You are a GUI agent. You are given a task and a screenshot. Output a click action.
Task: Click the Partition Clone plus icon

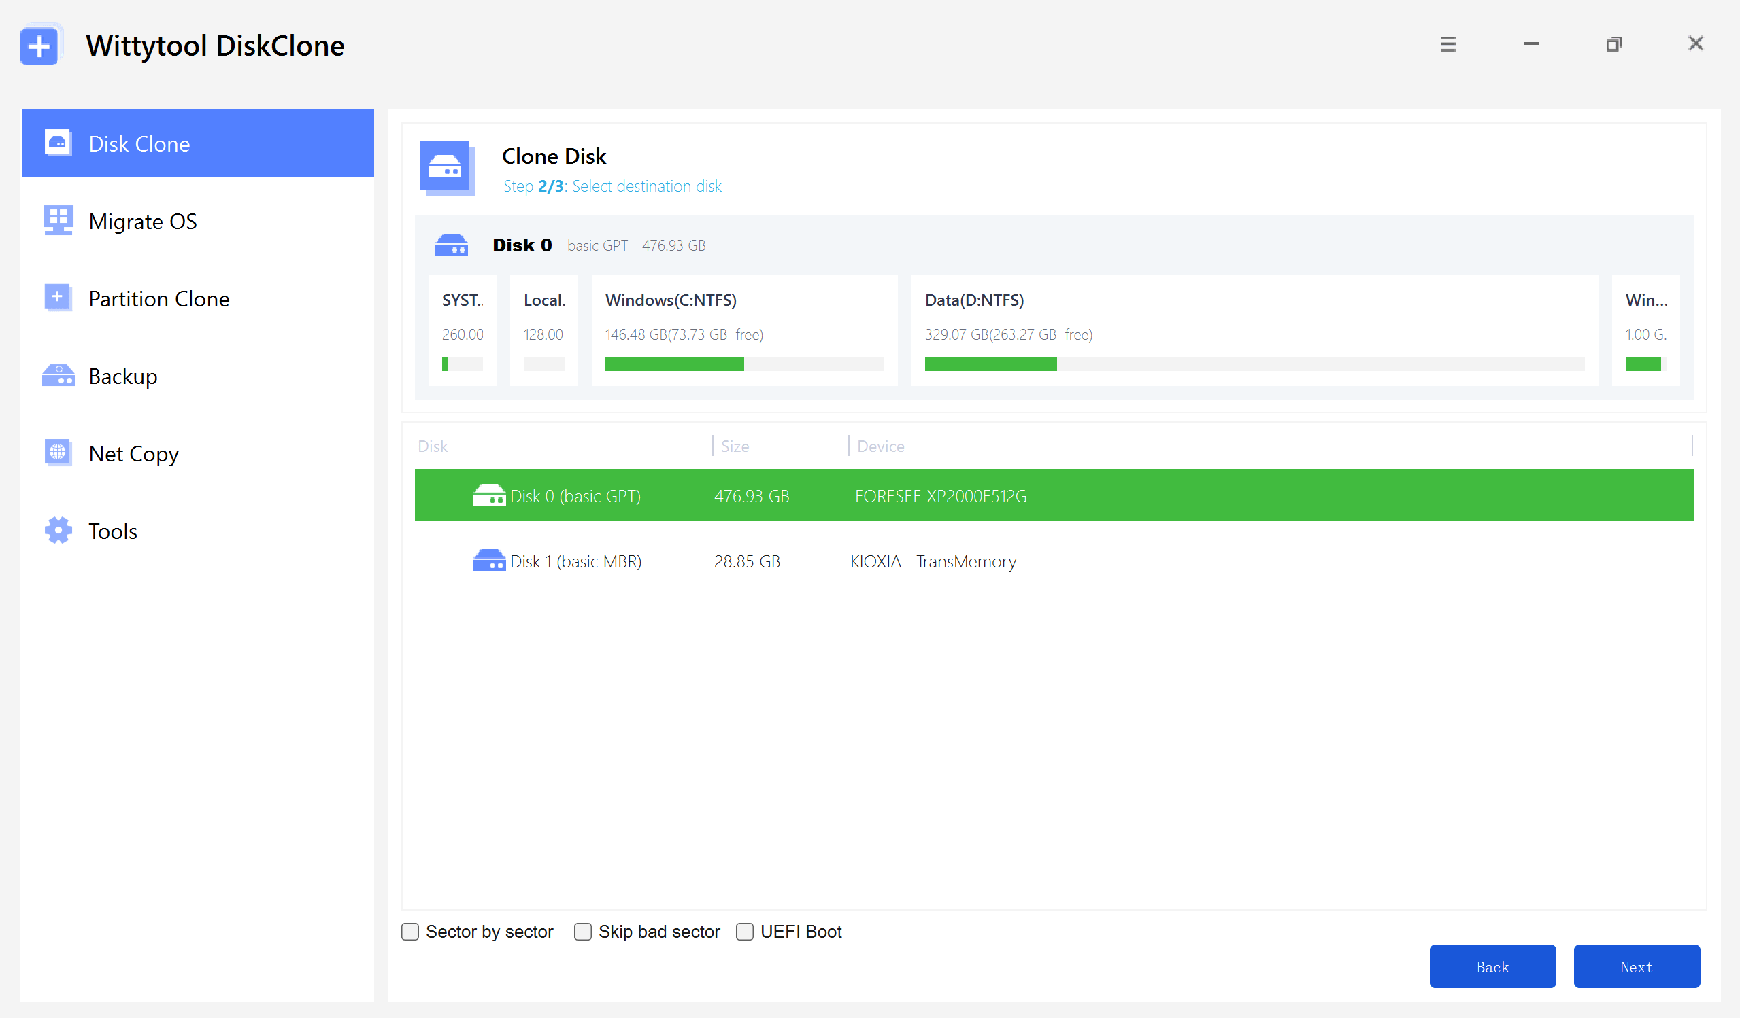58,298
